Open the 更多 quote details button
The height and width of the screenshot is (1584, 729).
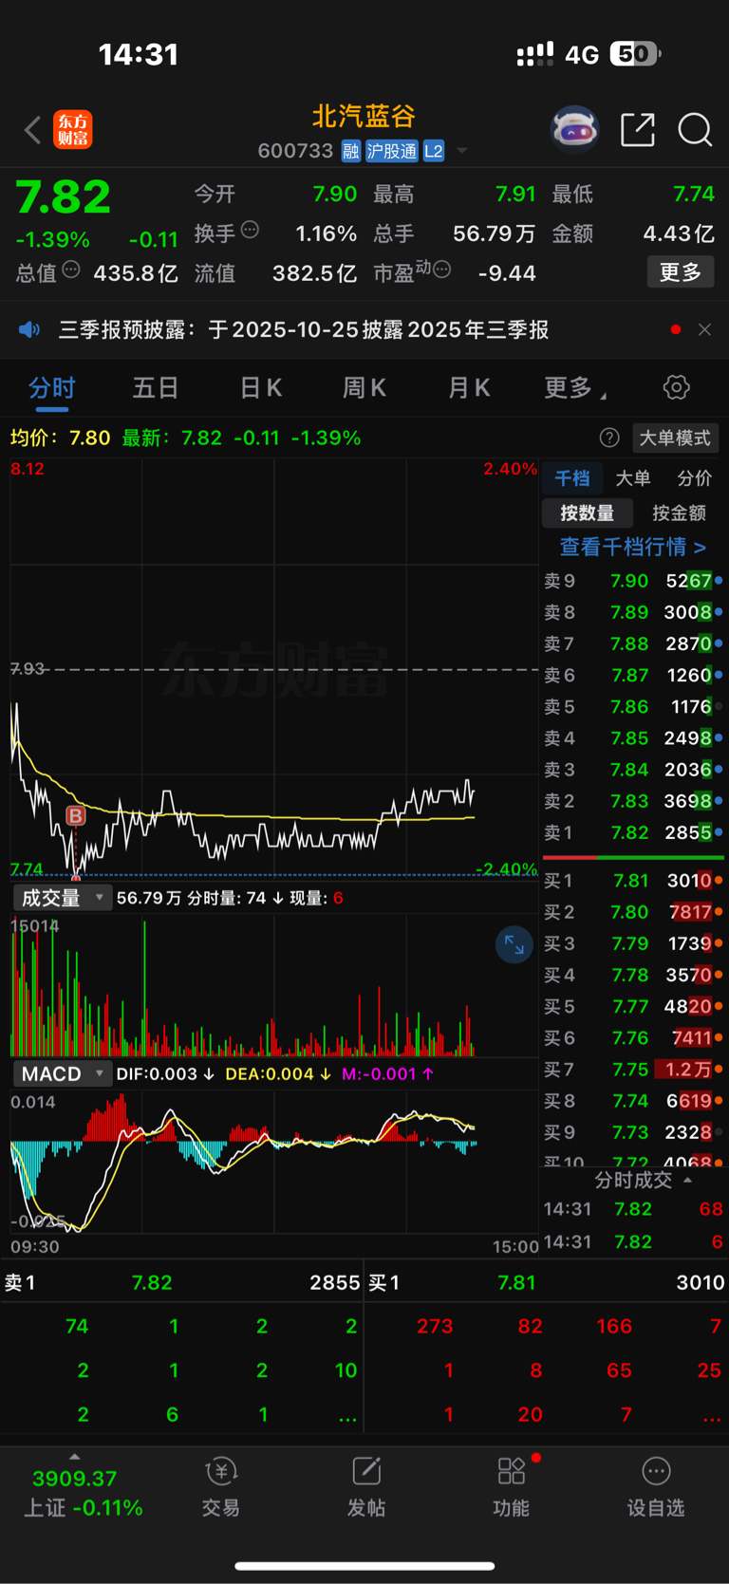(x=681, y=272)
